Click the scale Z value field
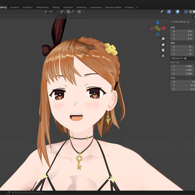 183,74
